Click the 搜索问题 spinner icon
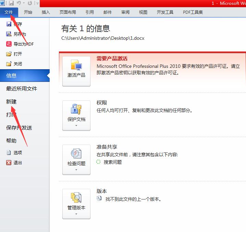Image resolution: width=246 pixels, height=232 pixels. tap(98, 162)
